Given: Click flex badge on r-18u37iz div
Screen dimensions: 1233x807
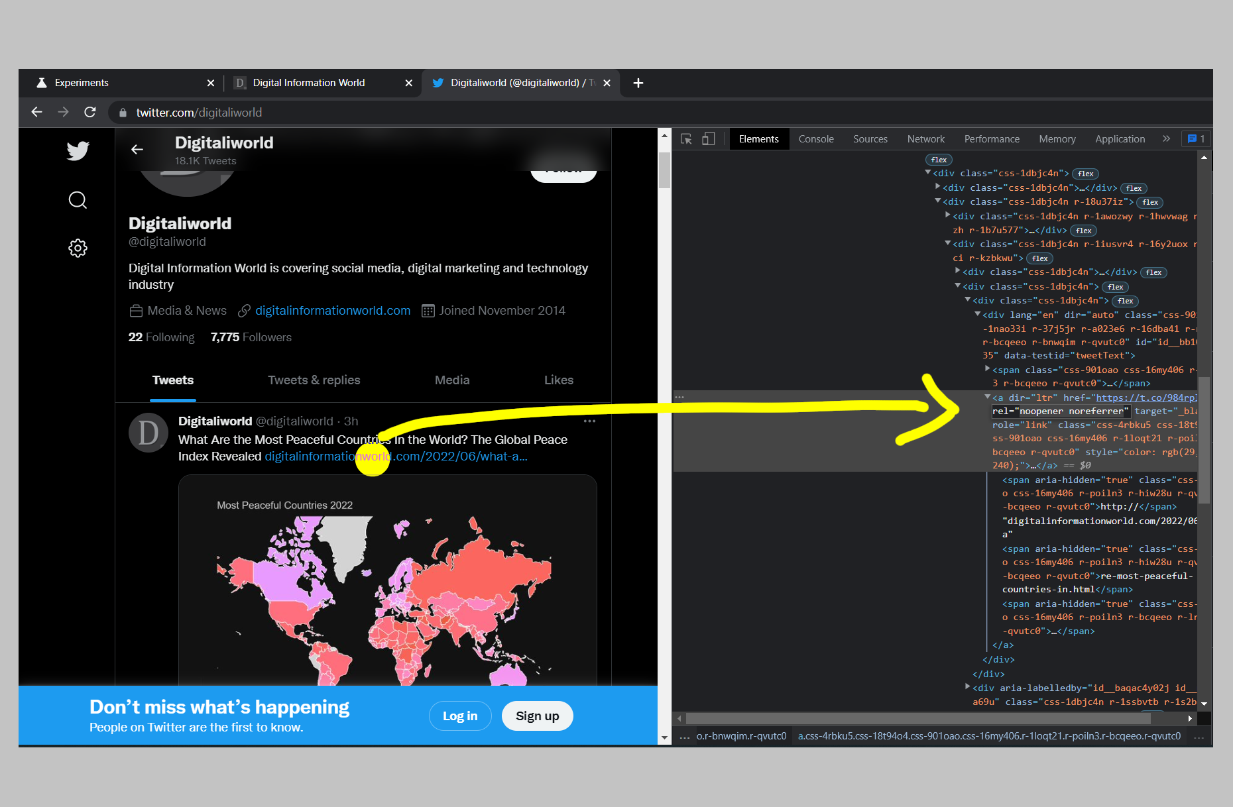Looking at the screenshot, I should pyautogui.click(x=1150, y=203).
